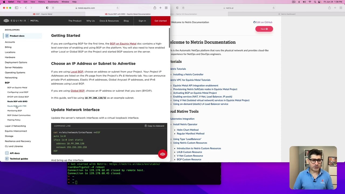Open 'Installing a Netris Controller' in Netris window
The image size is (345, 194).
pyautogui.click(x=188, y=74)
